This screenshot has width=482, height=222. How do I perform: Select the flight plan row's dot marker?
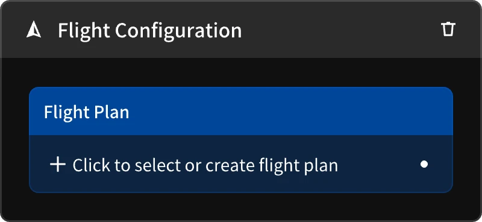click(424, 165)
